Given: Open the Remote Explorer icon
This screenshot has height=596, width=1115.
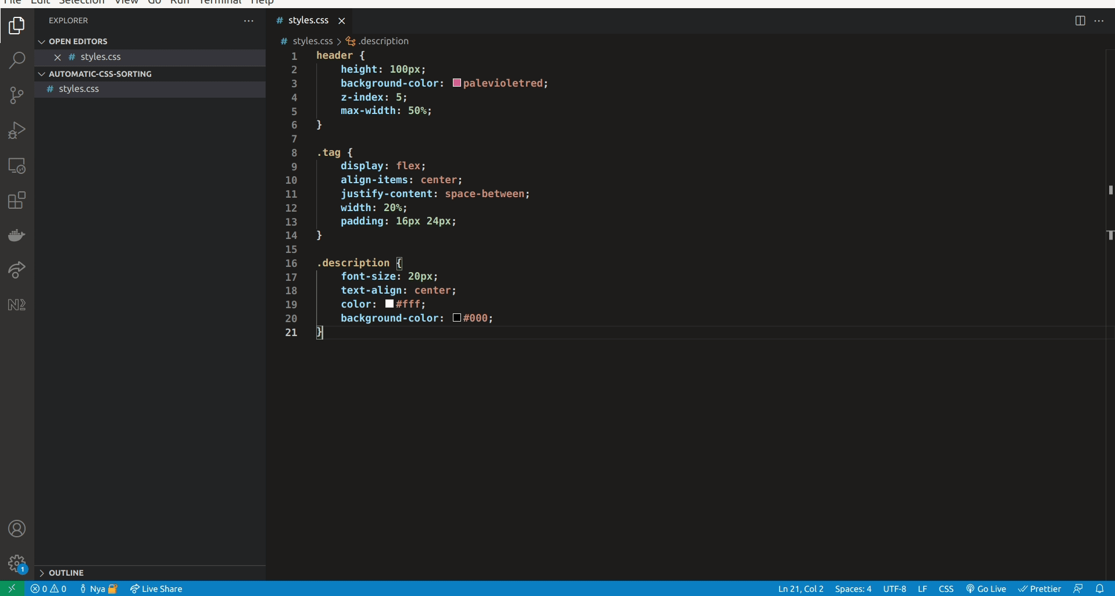Looking at the screenshot, I should point(17,166).
